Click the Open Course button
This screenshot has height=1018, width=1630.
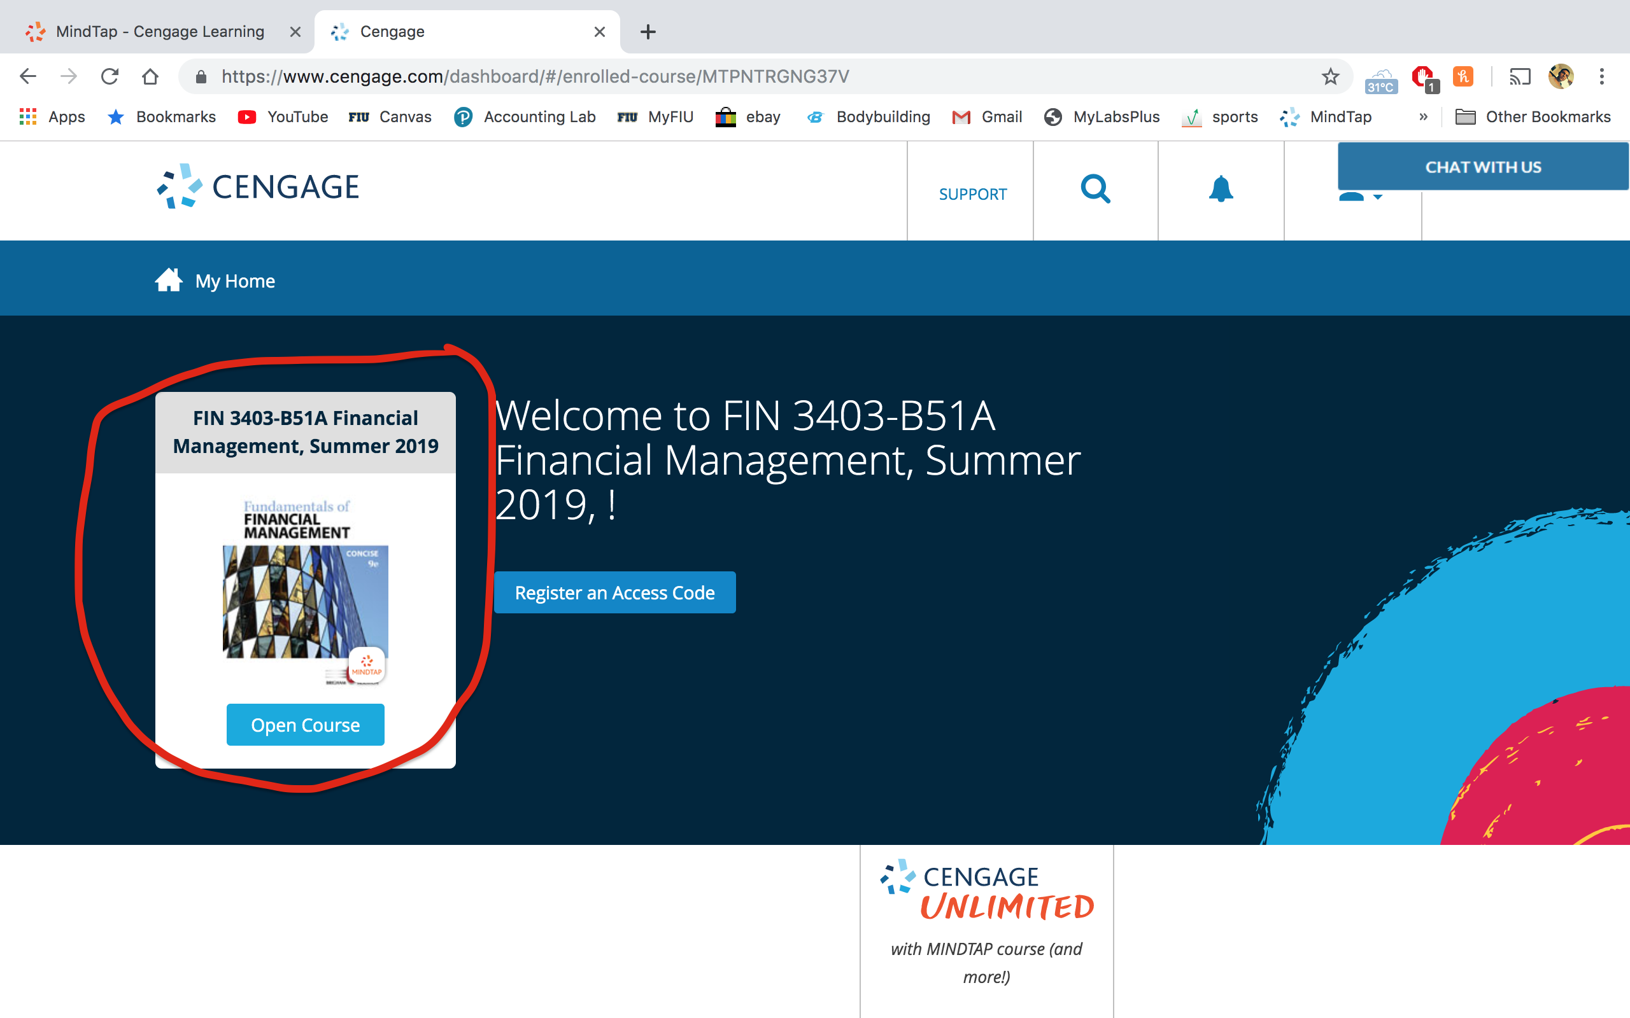point(306,725)
